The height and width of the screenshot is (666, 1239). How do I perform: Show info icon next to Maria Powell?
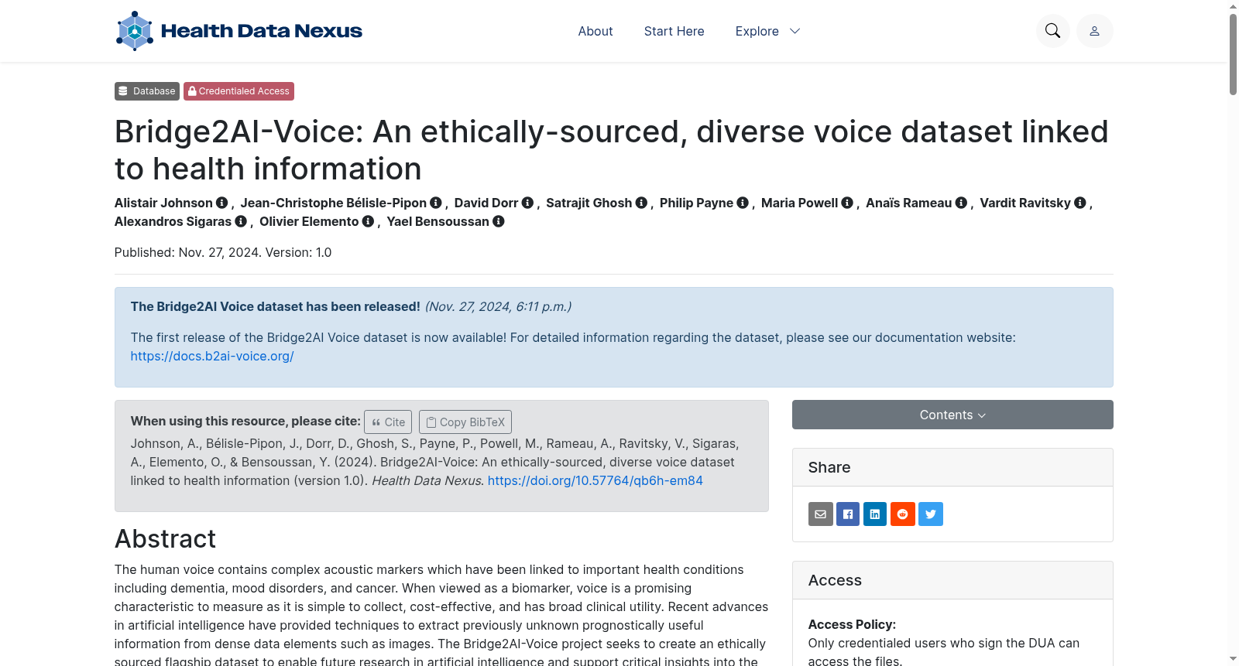[847, 203]
